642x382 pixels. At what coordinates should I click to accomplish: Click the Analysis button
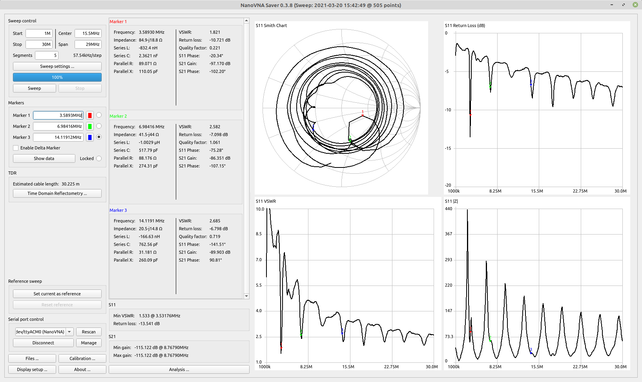(x=179, y=369)
